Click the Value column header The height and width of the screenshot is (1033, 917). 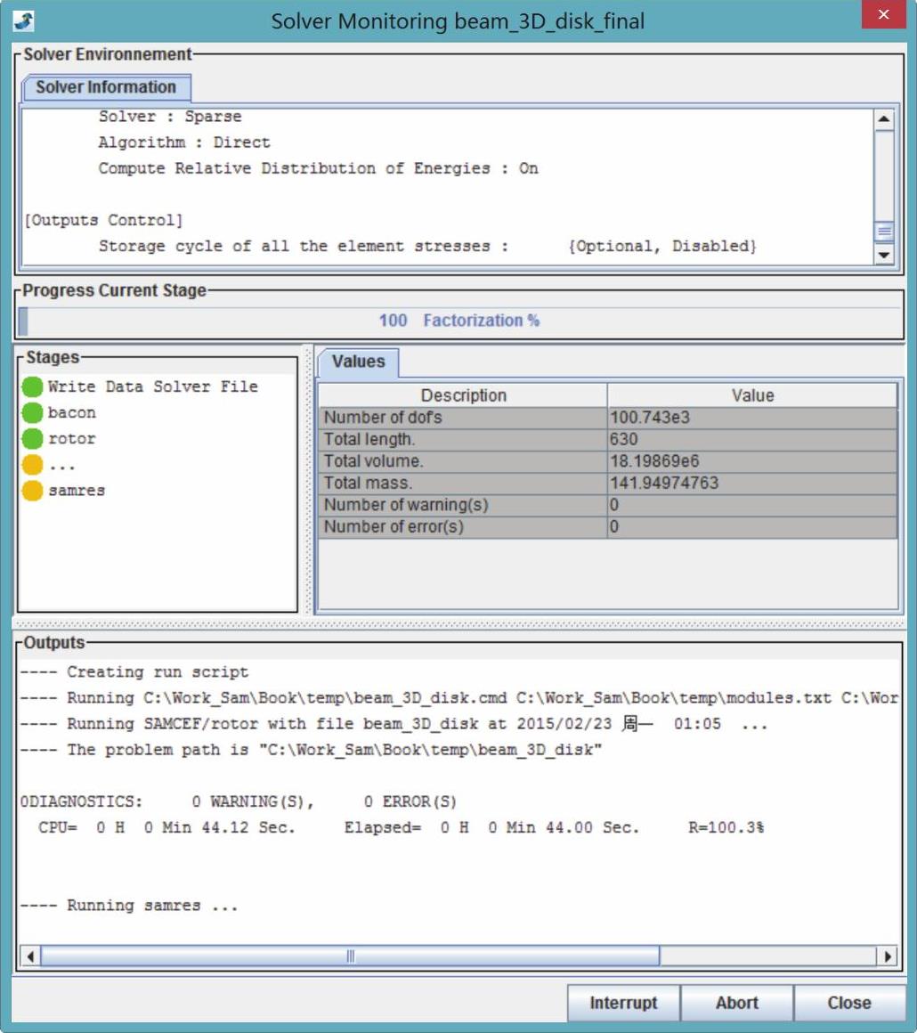pyautogui.click(x=752, y=395)
